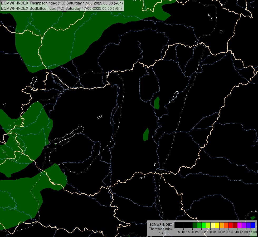This screenshot has height=237, width=258.
Task: Choose the orange 33–35 legend swatch
Action: point(222,225)
